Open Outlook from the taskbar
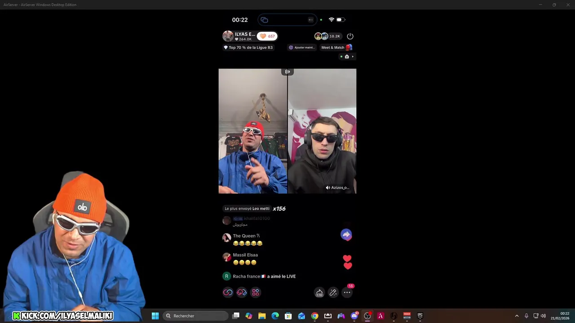This screenshot has height=323, width=575. pos(301,316)
